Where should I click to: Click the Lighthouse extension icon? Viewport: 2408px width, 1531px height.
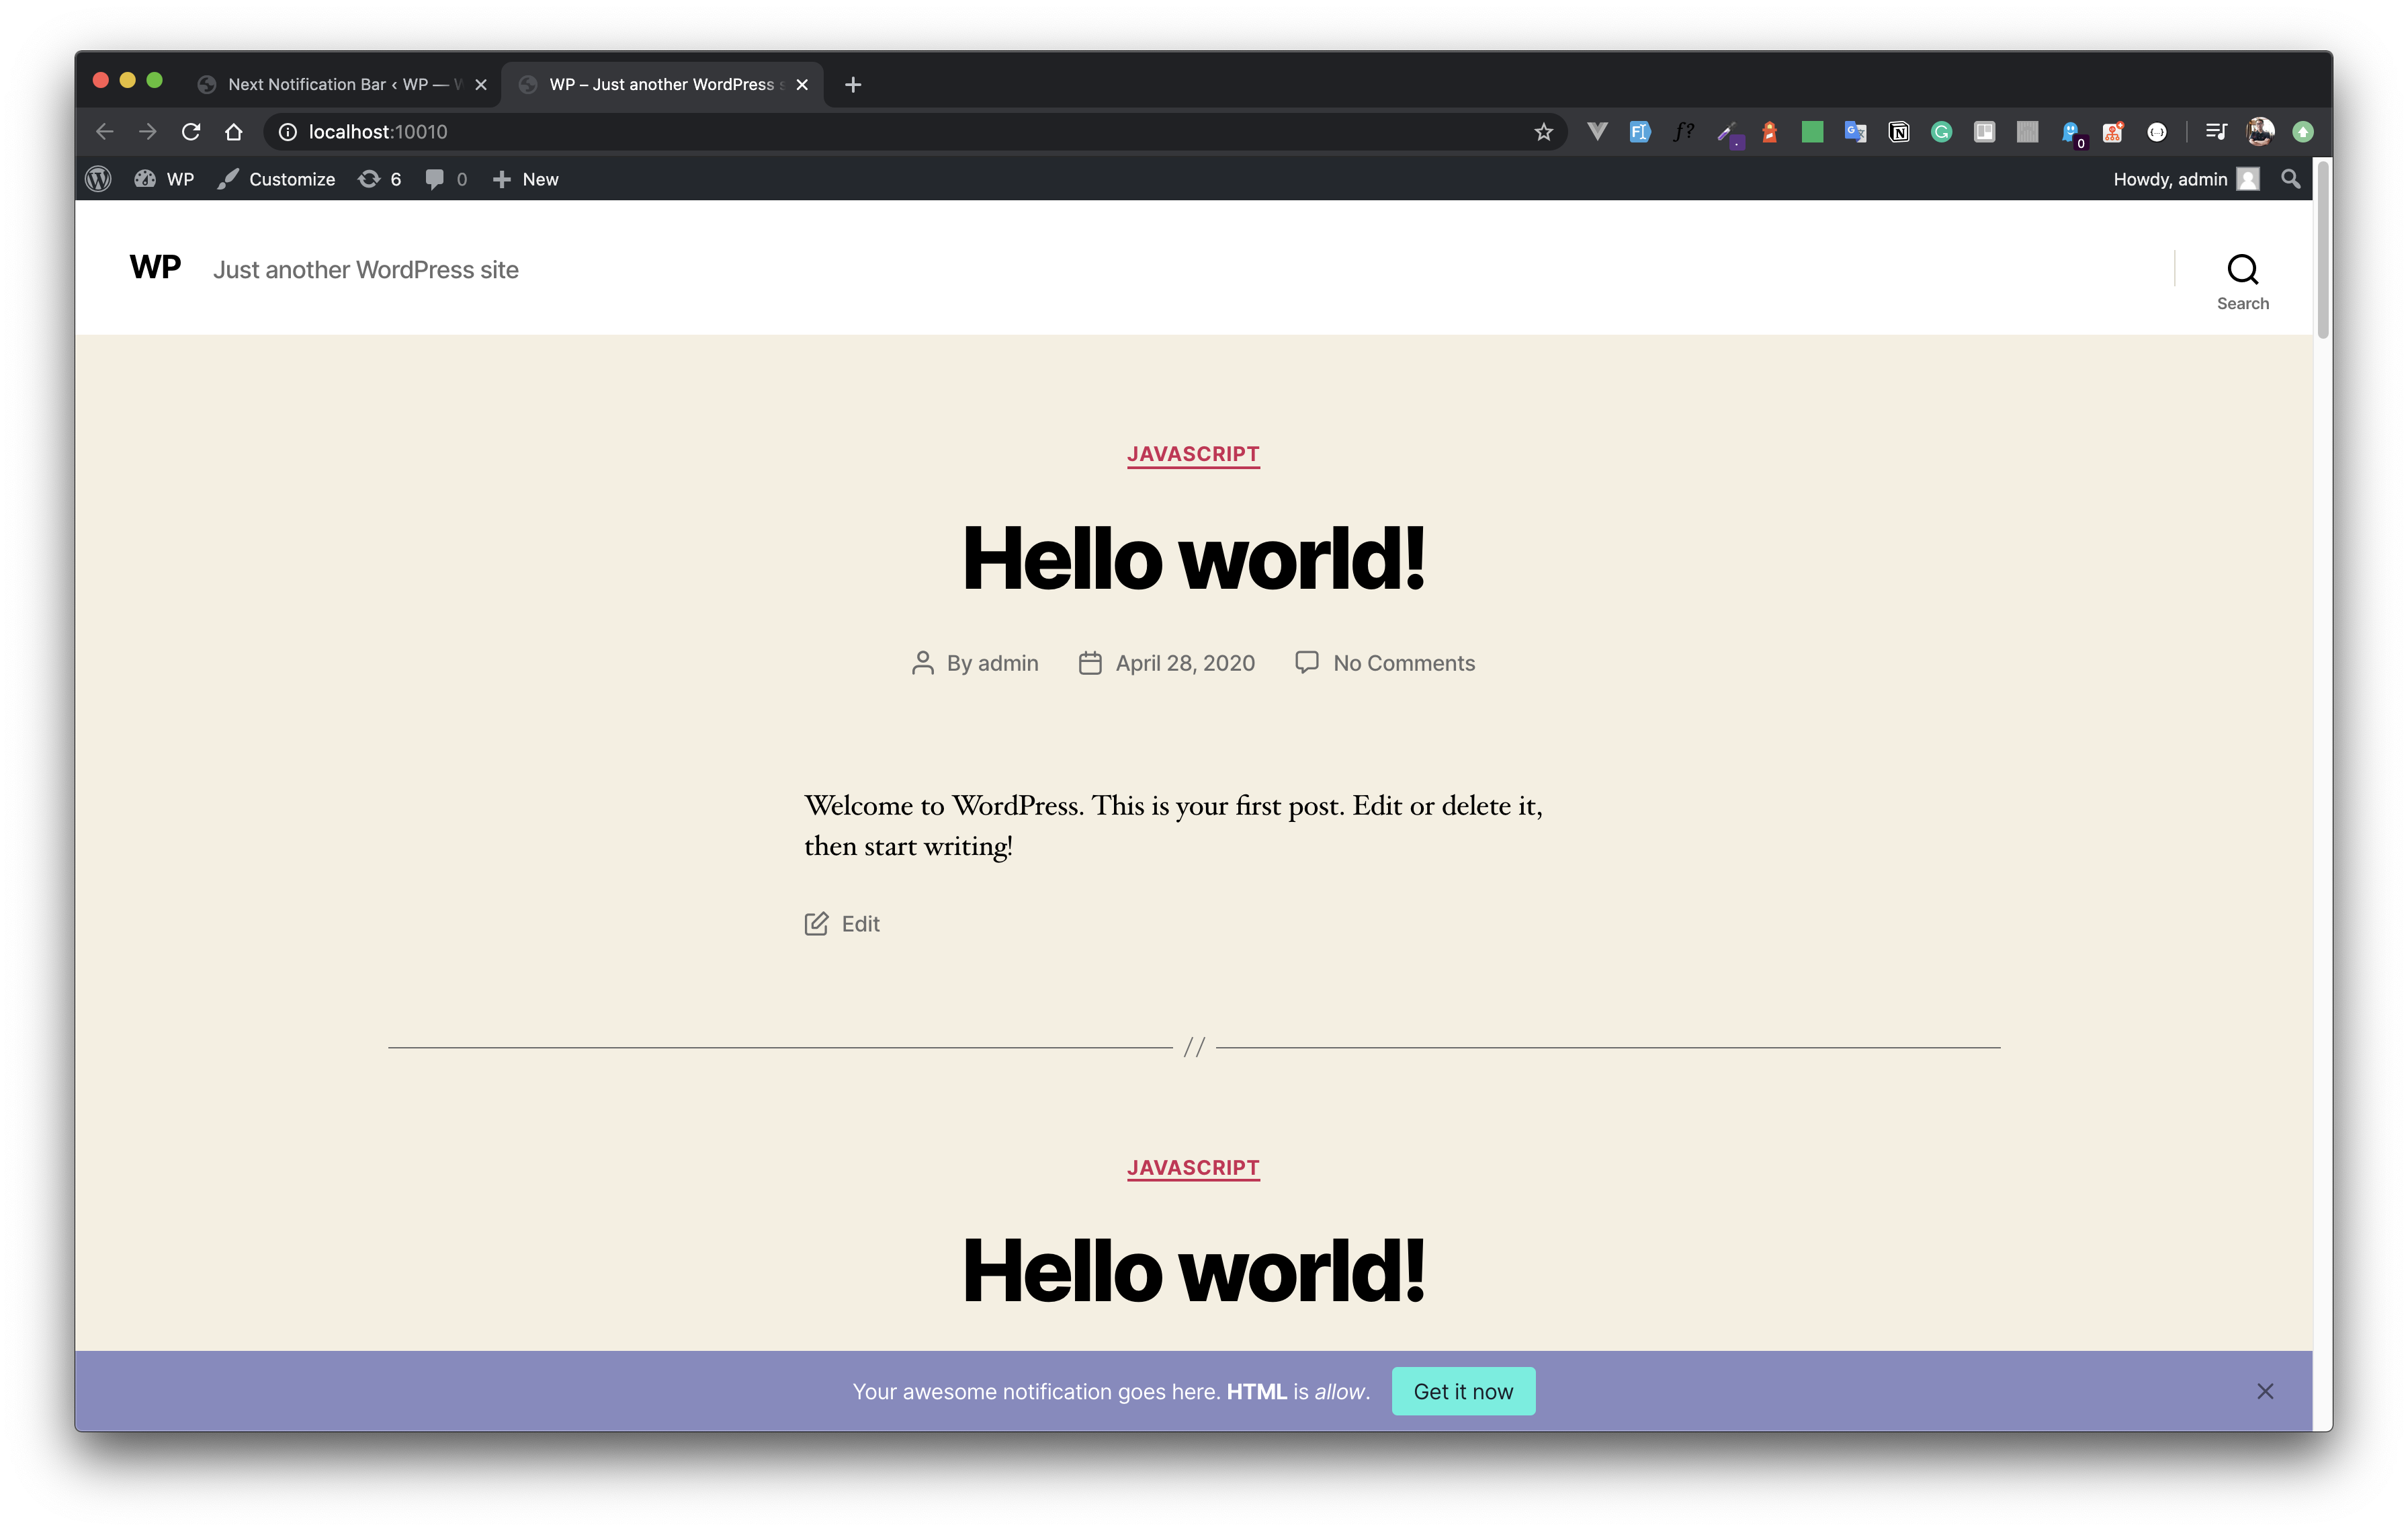pyautogui.click(x=1769, y=132)
